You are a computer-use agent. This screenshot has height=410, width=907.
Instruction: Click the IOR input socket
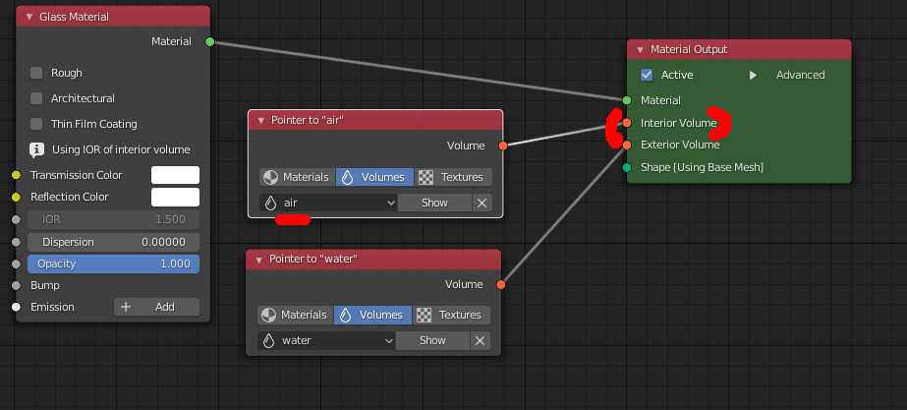[x=16, y=220]
